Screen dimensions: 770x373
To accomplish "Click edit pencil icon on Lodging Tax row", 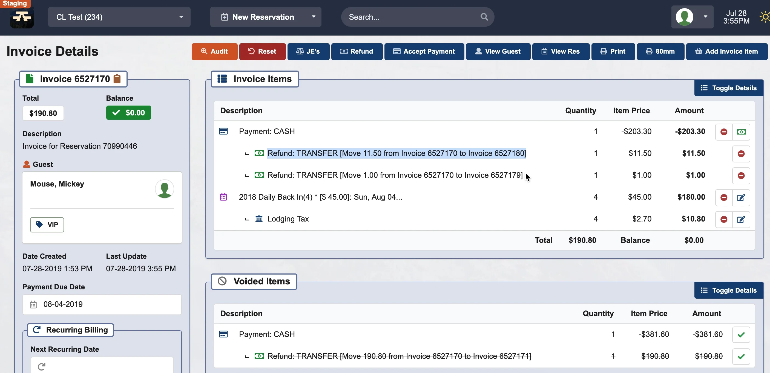I will [x=741, y=220].
